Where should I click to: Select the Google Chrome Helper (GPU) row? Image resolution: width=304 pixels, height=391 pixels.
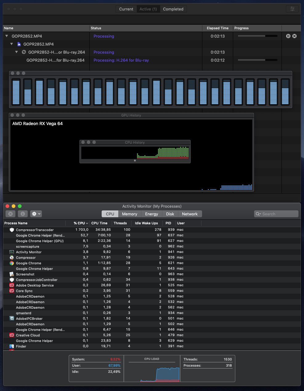pyautogui.click(x=152, y=241)
